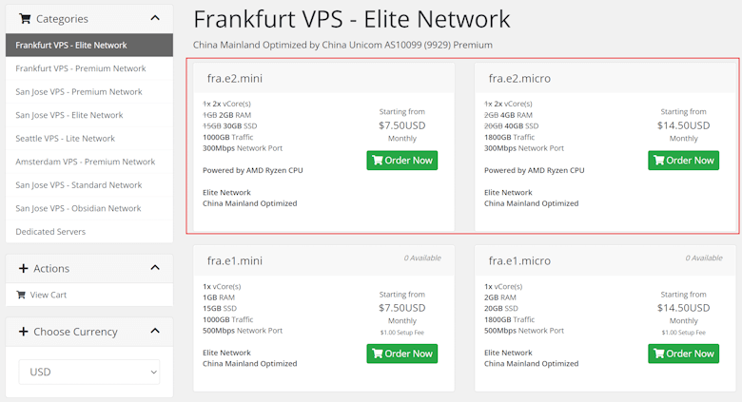Order the fra.e2.mini plan now
The height and width of the screenshot is (402, 742).
[404, 161]
